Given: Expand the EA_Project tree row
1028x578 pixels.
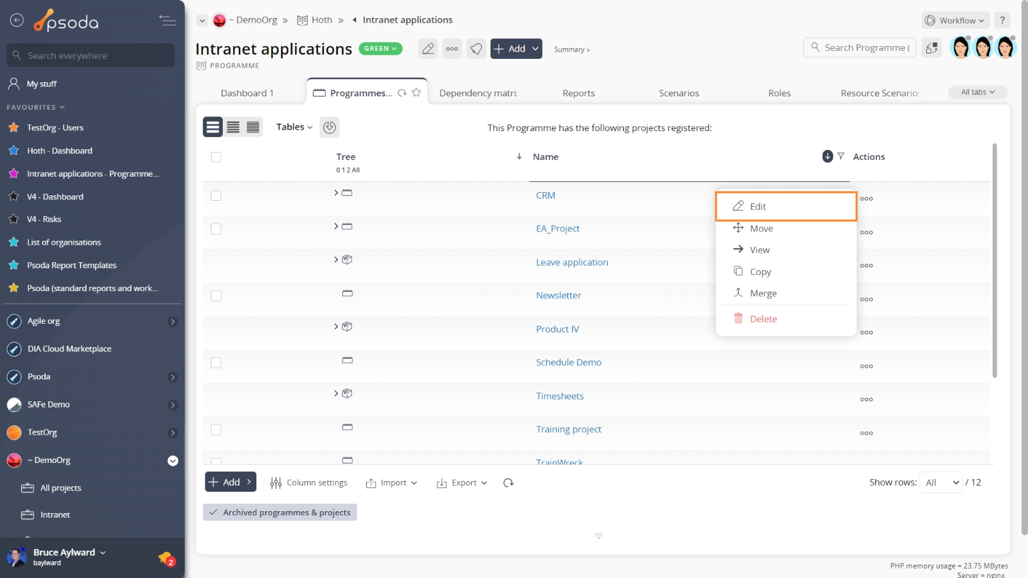Looking at the screenshot, I should point(336,226).
